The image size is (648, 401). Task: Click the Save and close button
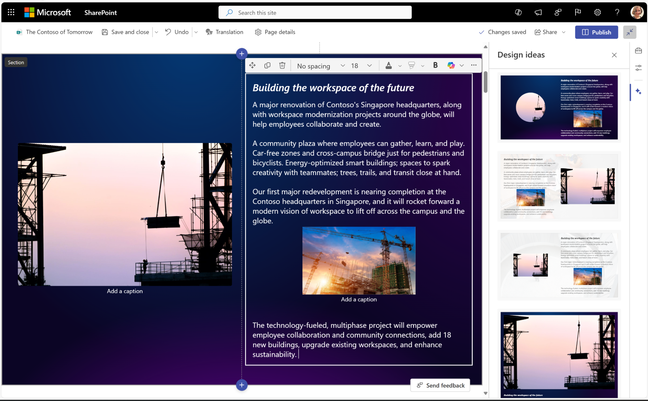point(125,32)
